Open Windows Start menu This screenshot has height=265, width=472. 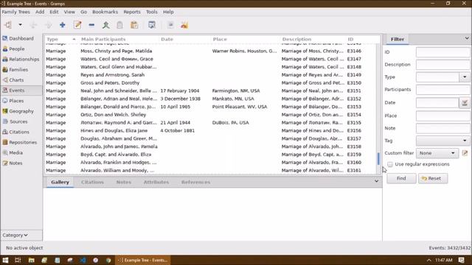click(x=5, y=260)
